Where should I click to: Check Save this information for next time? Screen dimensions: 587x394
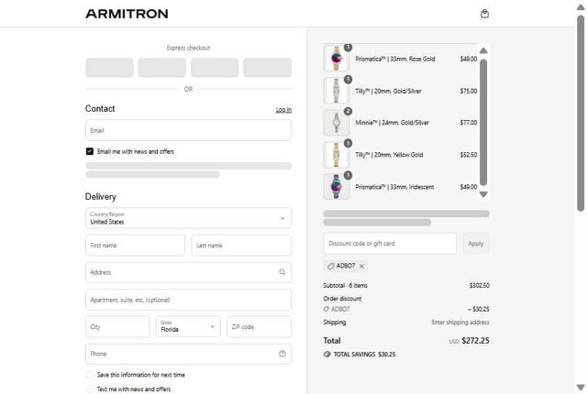click(x=90, y=375)
